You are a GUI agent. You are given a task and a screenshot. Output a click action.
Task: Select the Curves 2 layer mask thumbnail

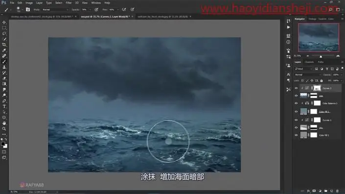(x=317, y=88)
